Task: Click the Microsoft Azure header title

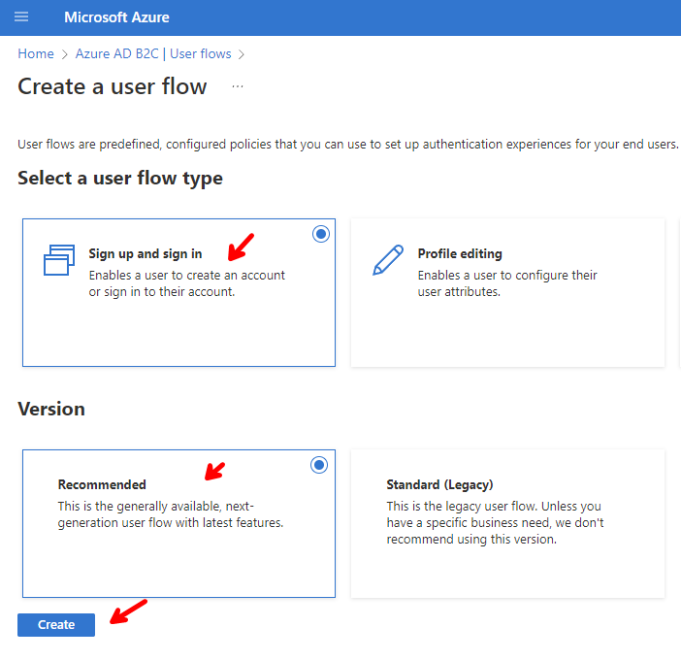Action: click(116, 17)
